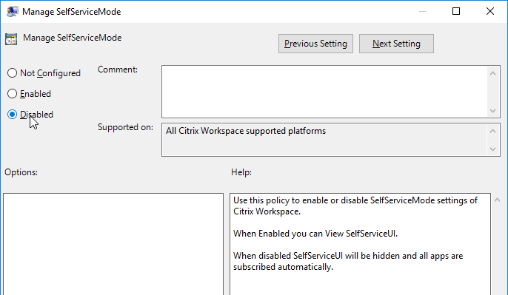Viewport: 508px width, 295px height.
Task: Click the Supported on scroll up arrow
Action: point(492,131)
